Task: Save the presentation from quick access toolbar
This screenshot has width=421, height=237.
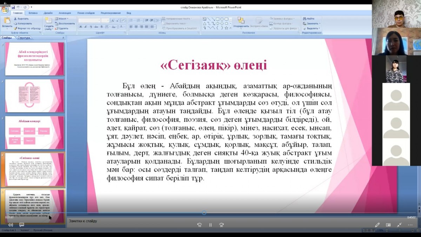Action: 13,7
